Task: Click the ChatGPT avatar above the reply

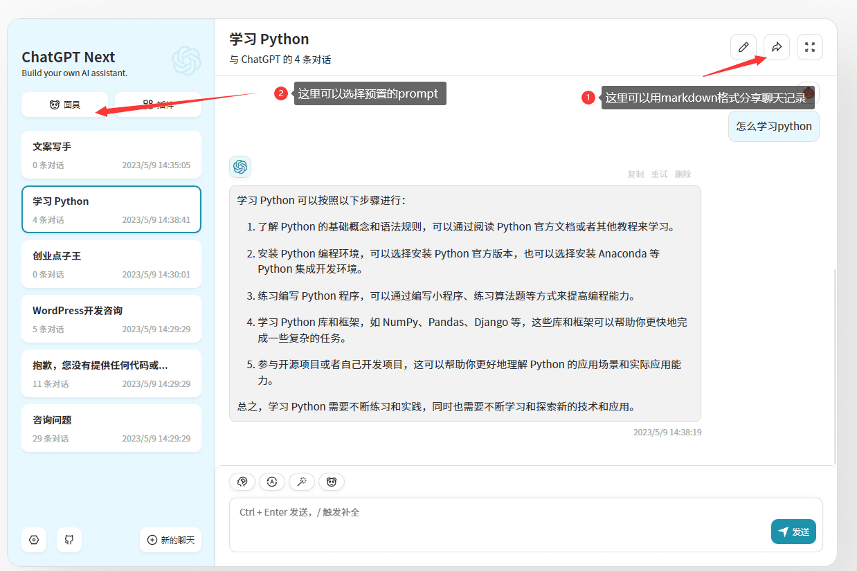Action: [x=240, y=167]
